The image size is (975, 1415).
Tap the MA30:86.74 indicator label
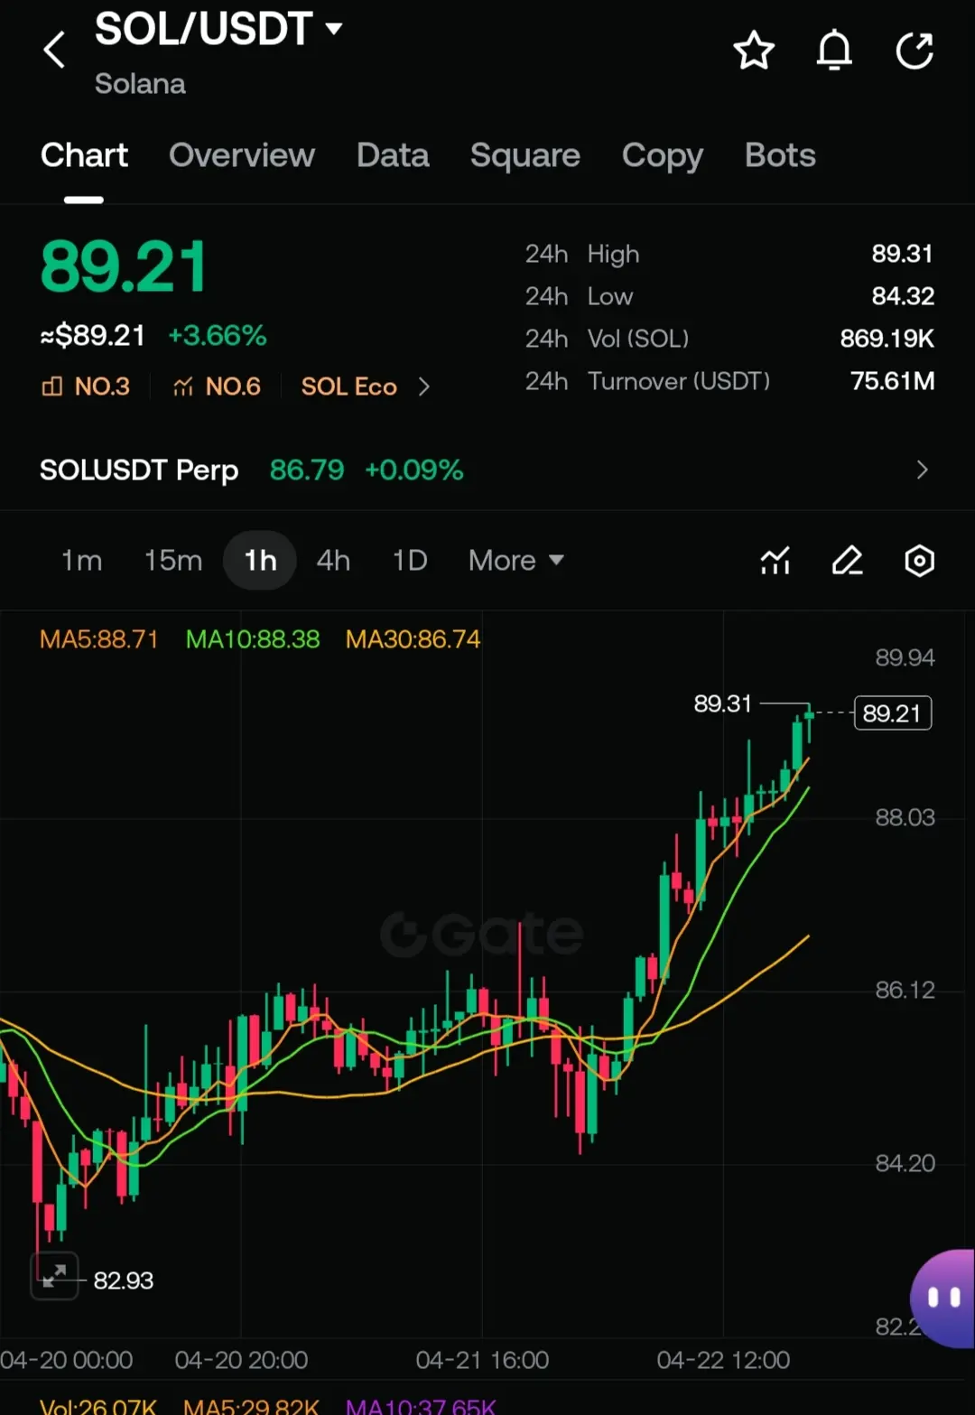(413, 639)
